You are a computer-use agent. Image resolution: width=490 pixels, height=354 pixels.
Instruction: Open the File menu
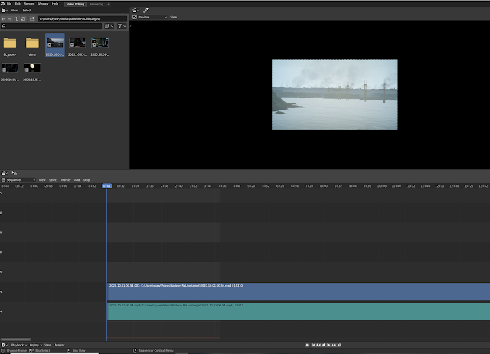point(9,4)
